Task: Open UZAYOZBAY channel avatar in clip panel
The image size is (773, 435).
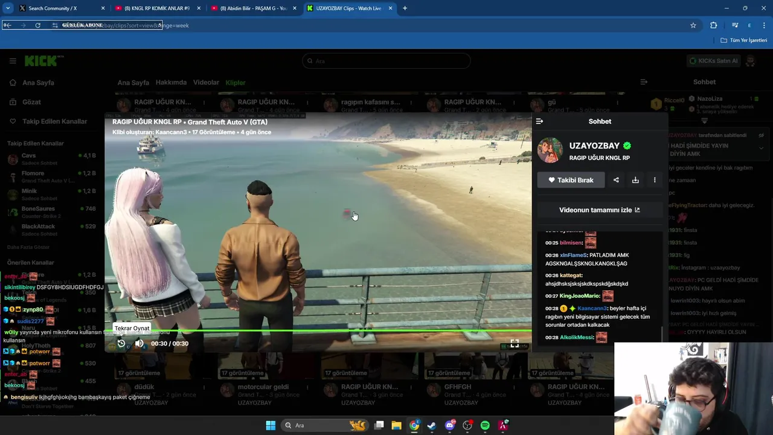Action: (550, 150)
